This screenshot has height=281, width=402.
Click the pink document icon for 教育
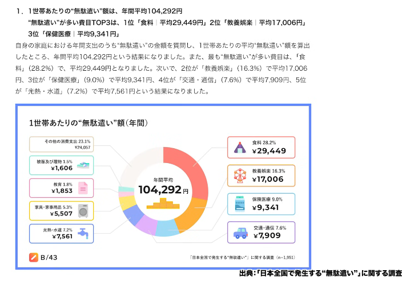tap(83, 187)
